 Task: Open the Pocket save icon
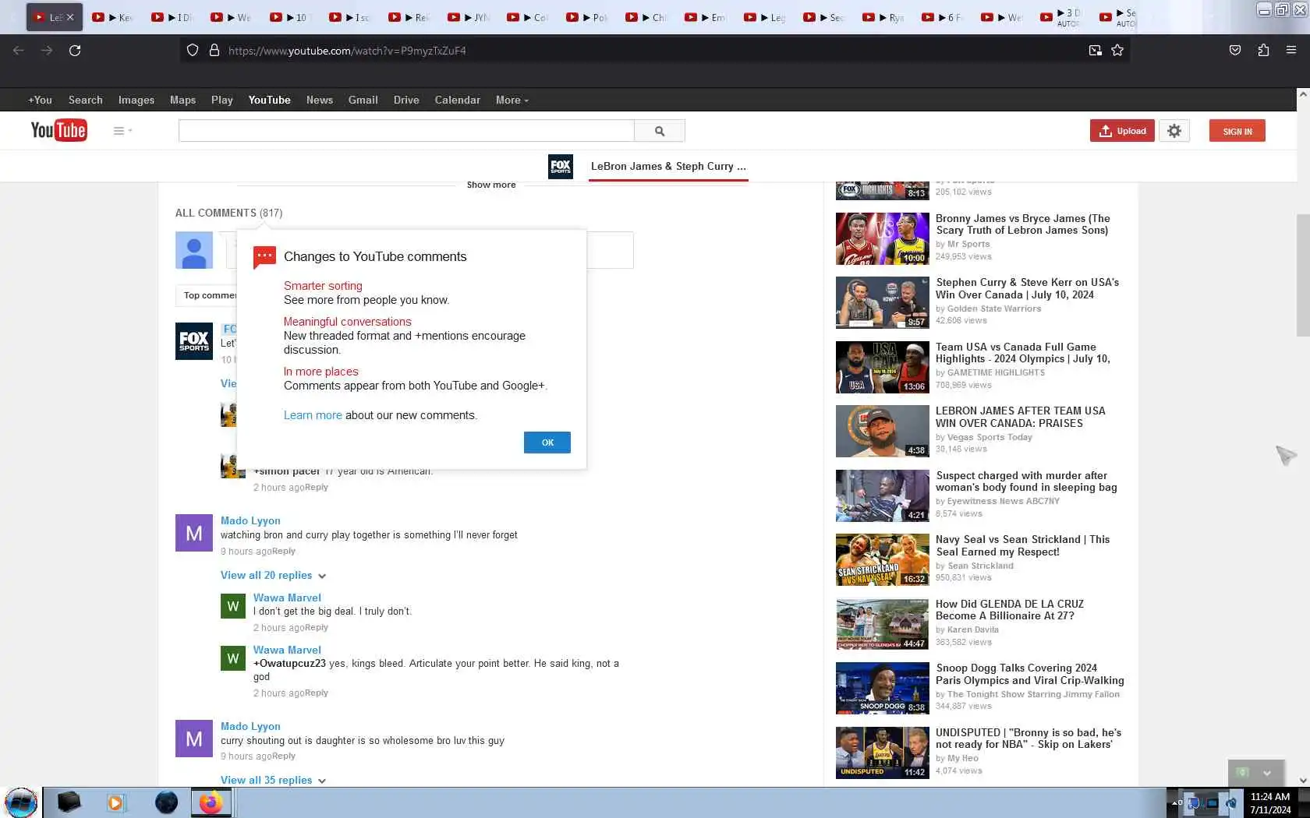tap(1235, 51)
